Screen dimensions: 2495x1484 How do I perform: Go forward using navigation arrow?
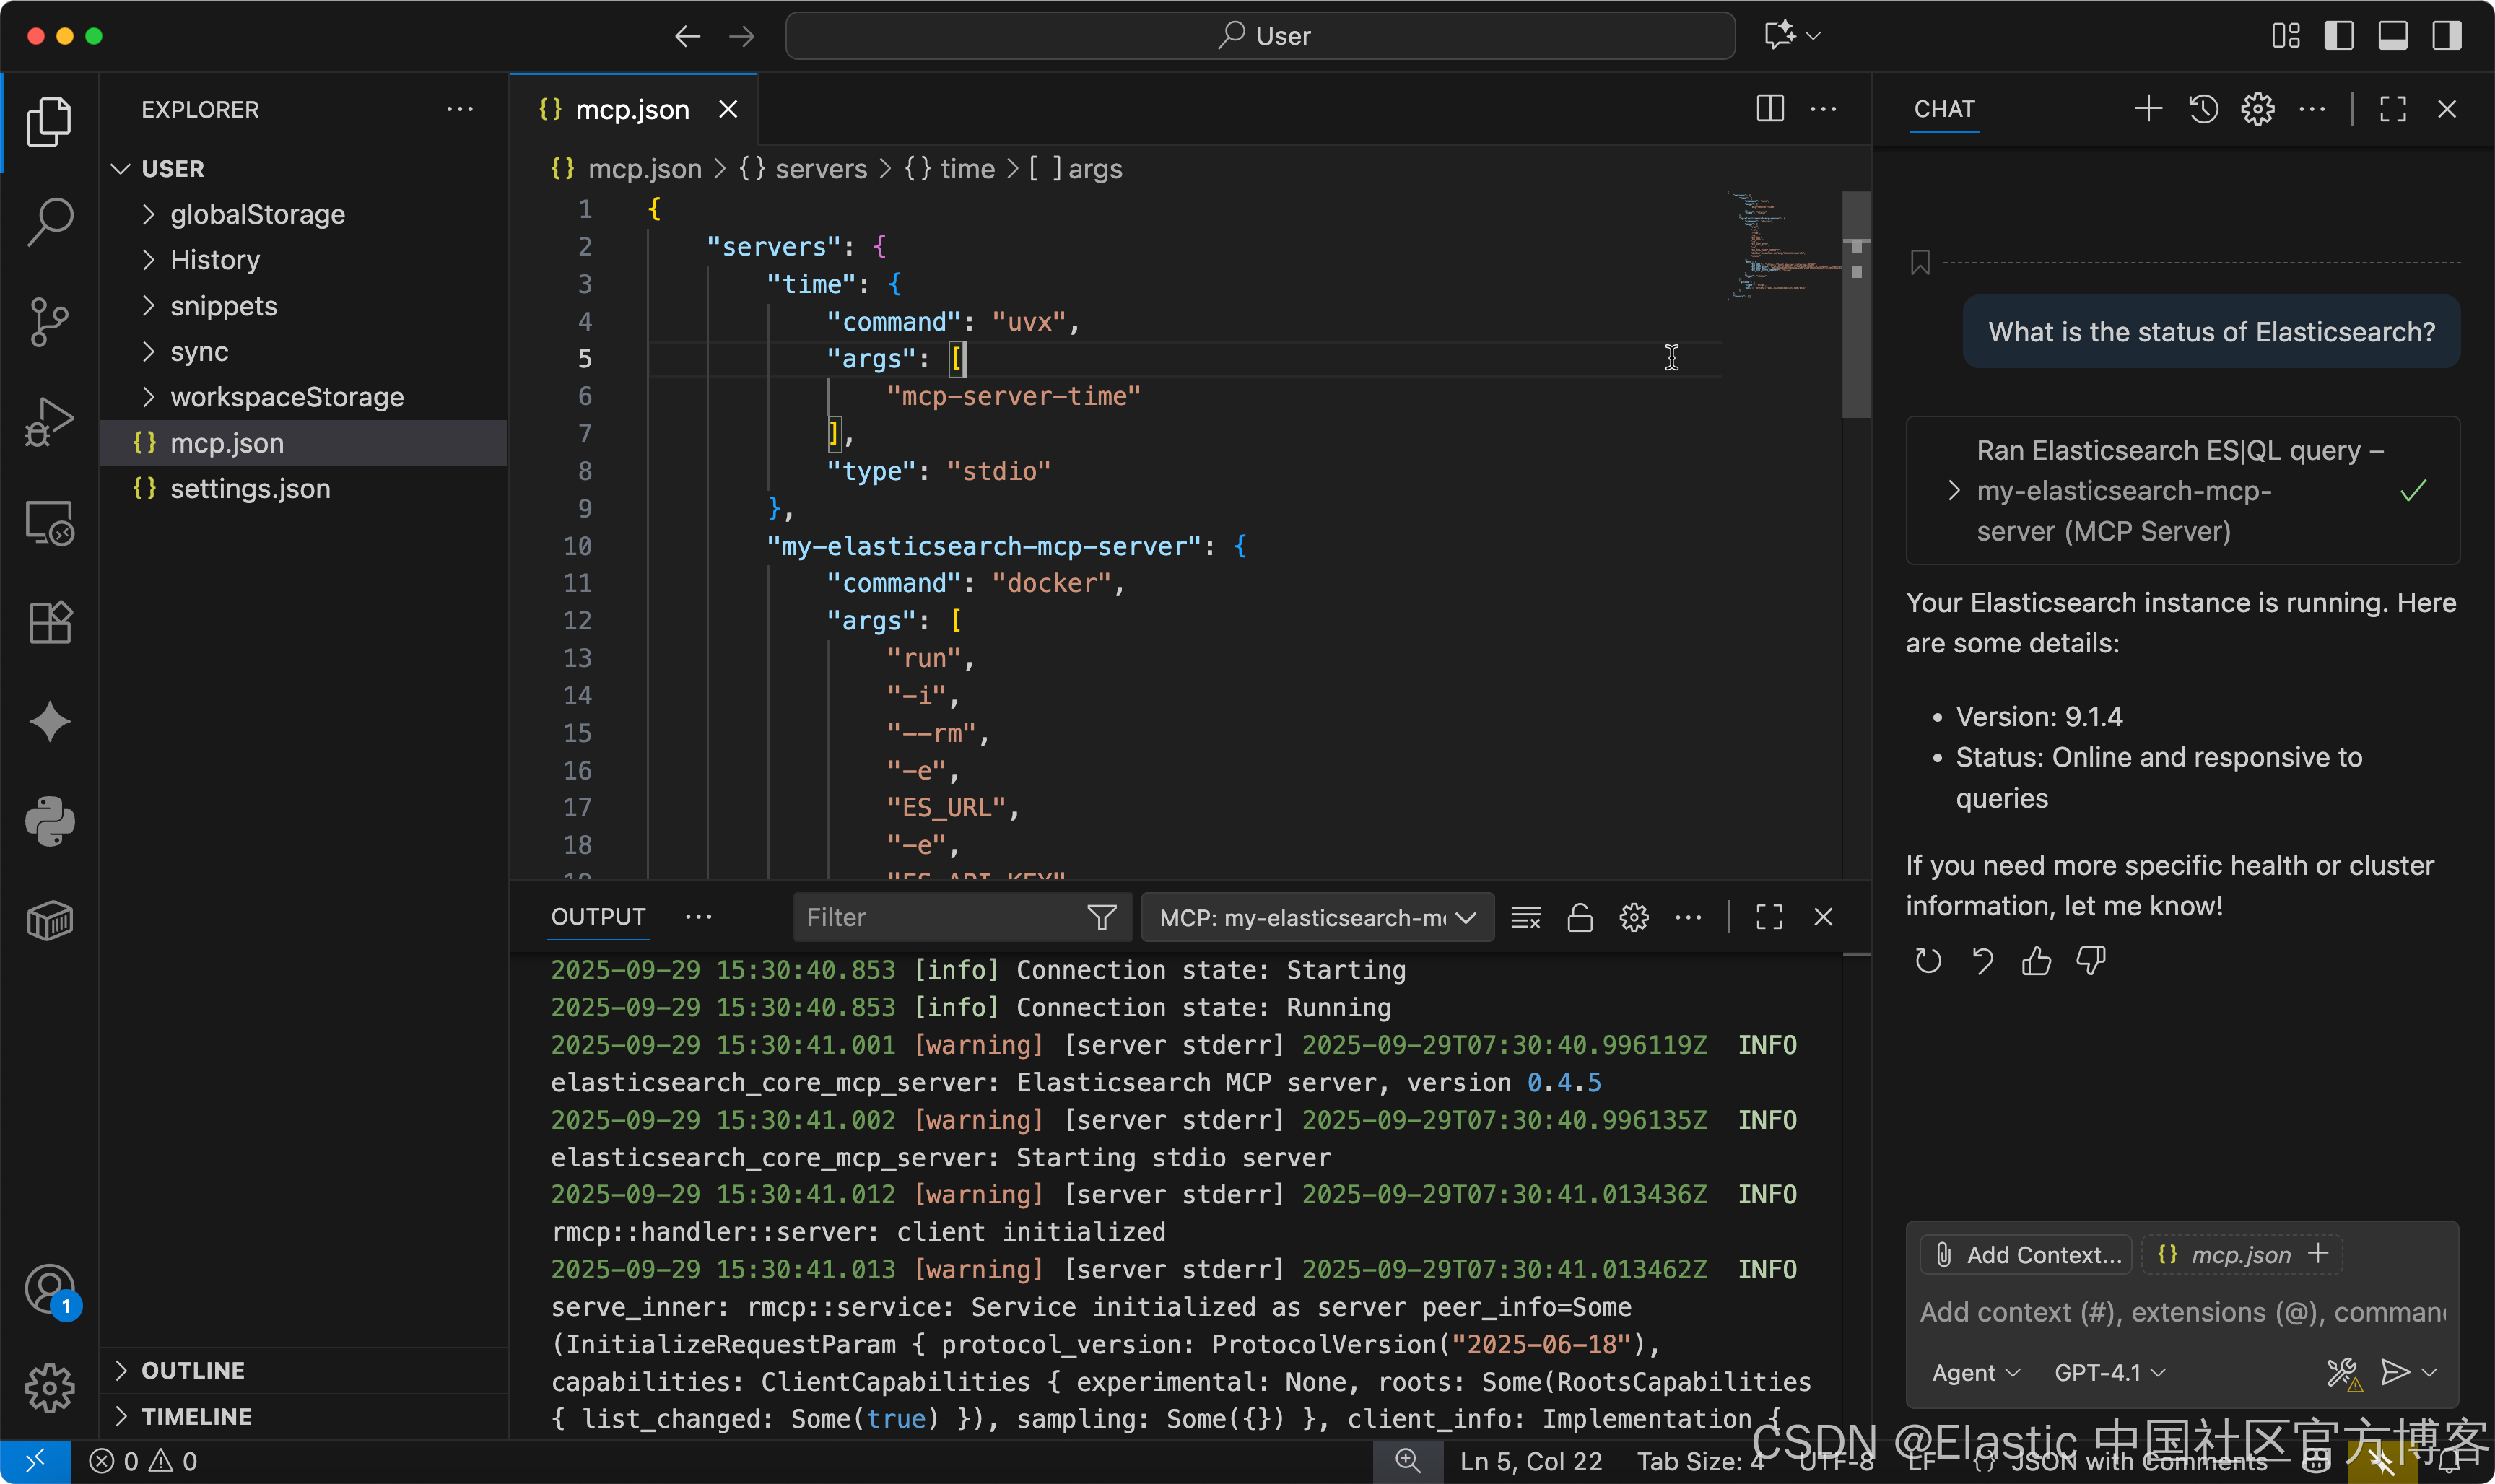[742, 36]
